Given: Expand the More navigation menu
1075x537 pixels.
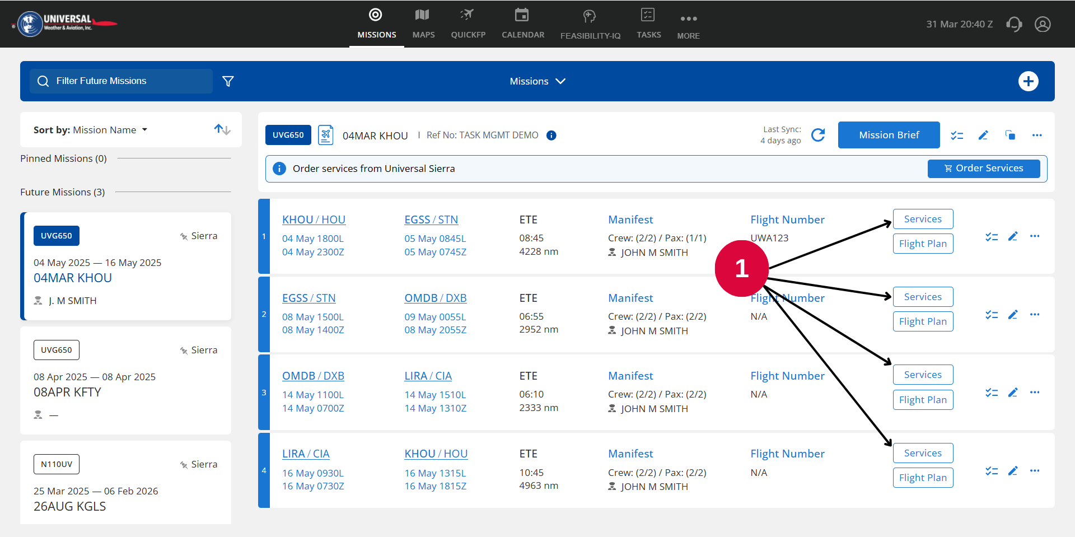Looking at the screenshot, I should tap(688, 25).
